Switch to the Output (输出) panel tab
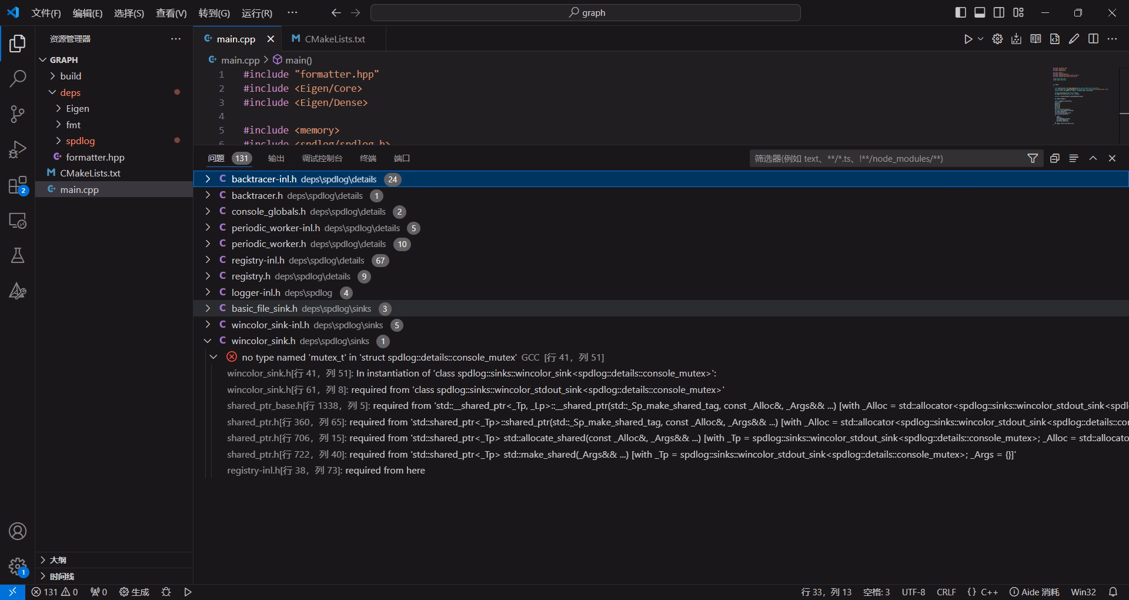The image size is (1129, 600). [x=276, y=158]
